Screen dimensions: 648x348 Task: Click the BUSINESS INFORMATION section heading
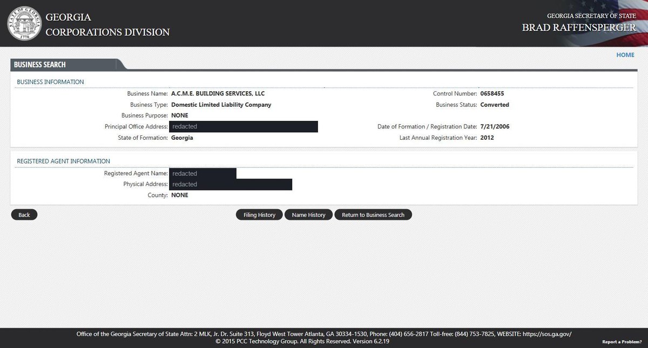coord(50,82)
